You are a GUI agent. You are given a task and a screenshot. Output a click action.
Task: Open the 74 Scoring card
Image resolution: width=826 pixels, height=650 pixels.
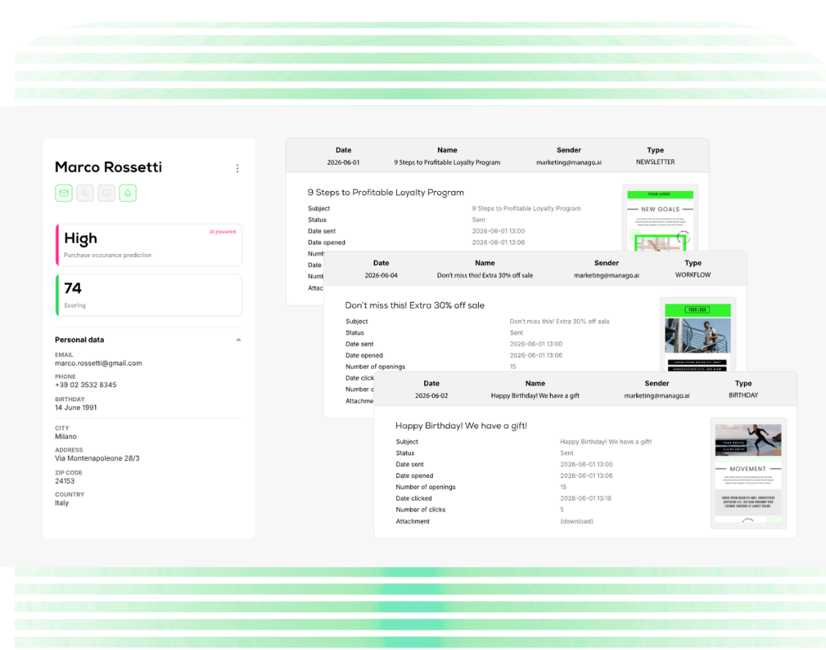click(x=149, y=295)
